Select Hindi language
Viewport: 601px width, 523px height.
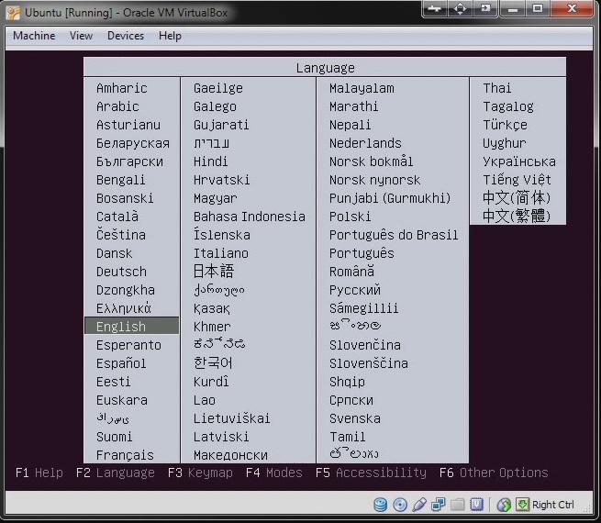[x=210, y=161]
